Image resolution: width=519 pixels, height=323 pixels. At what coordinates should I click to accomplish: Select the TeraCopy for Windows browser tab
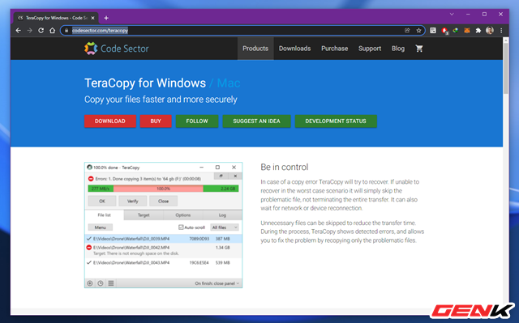pyautogui.click(x=56, y=18)
